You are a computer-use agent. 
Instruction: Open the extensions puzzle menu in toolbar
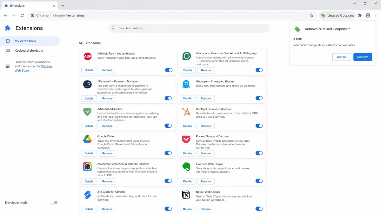tap(360, 15)
